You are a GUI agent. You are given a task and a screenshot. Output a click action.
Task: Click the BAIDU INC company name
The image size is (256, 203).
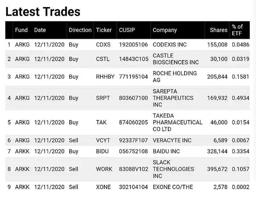[166, 151]
